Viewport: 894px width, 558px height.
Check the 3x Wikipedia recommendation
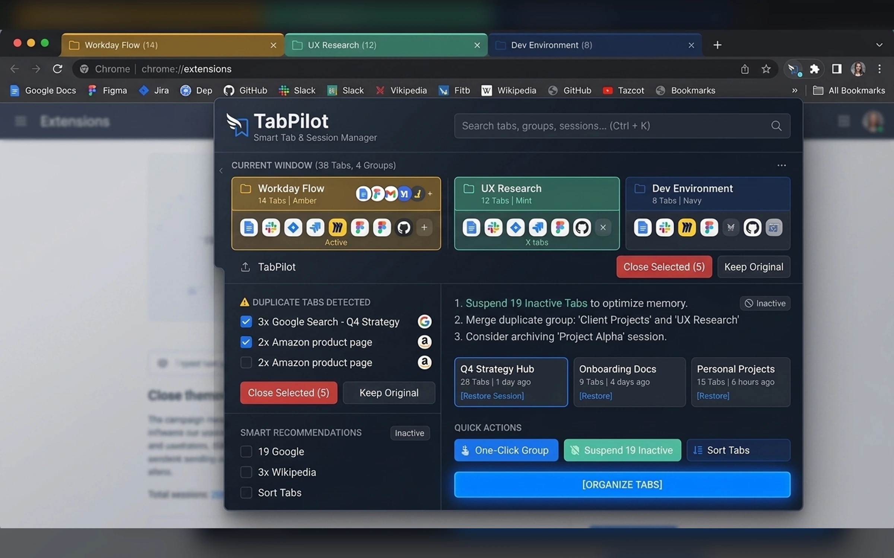point(246,472)
